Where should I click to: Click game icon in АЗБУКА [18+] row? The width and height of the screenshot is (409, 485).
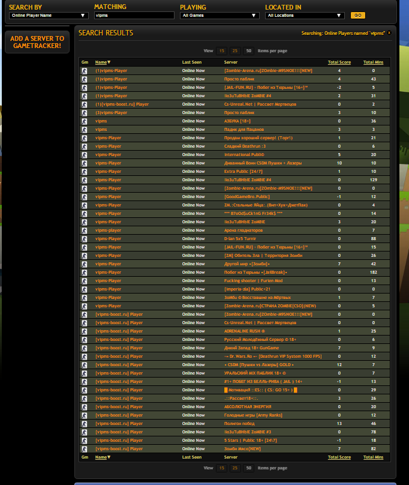84,121
